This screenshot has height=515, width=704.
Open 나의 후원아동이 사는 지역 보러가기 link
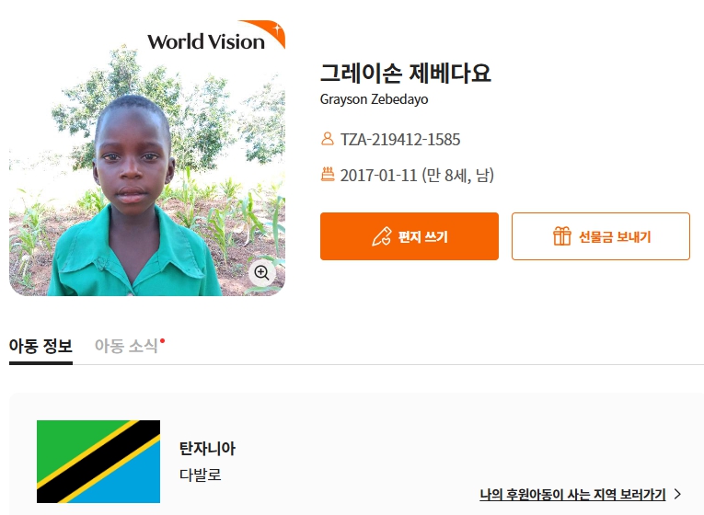[x=572, y=495]
